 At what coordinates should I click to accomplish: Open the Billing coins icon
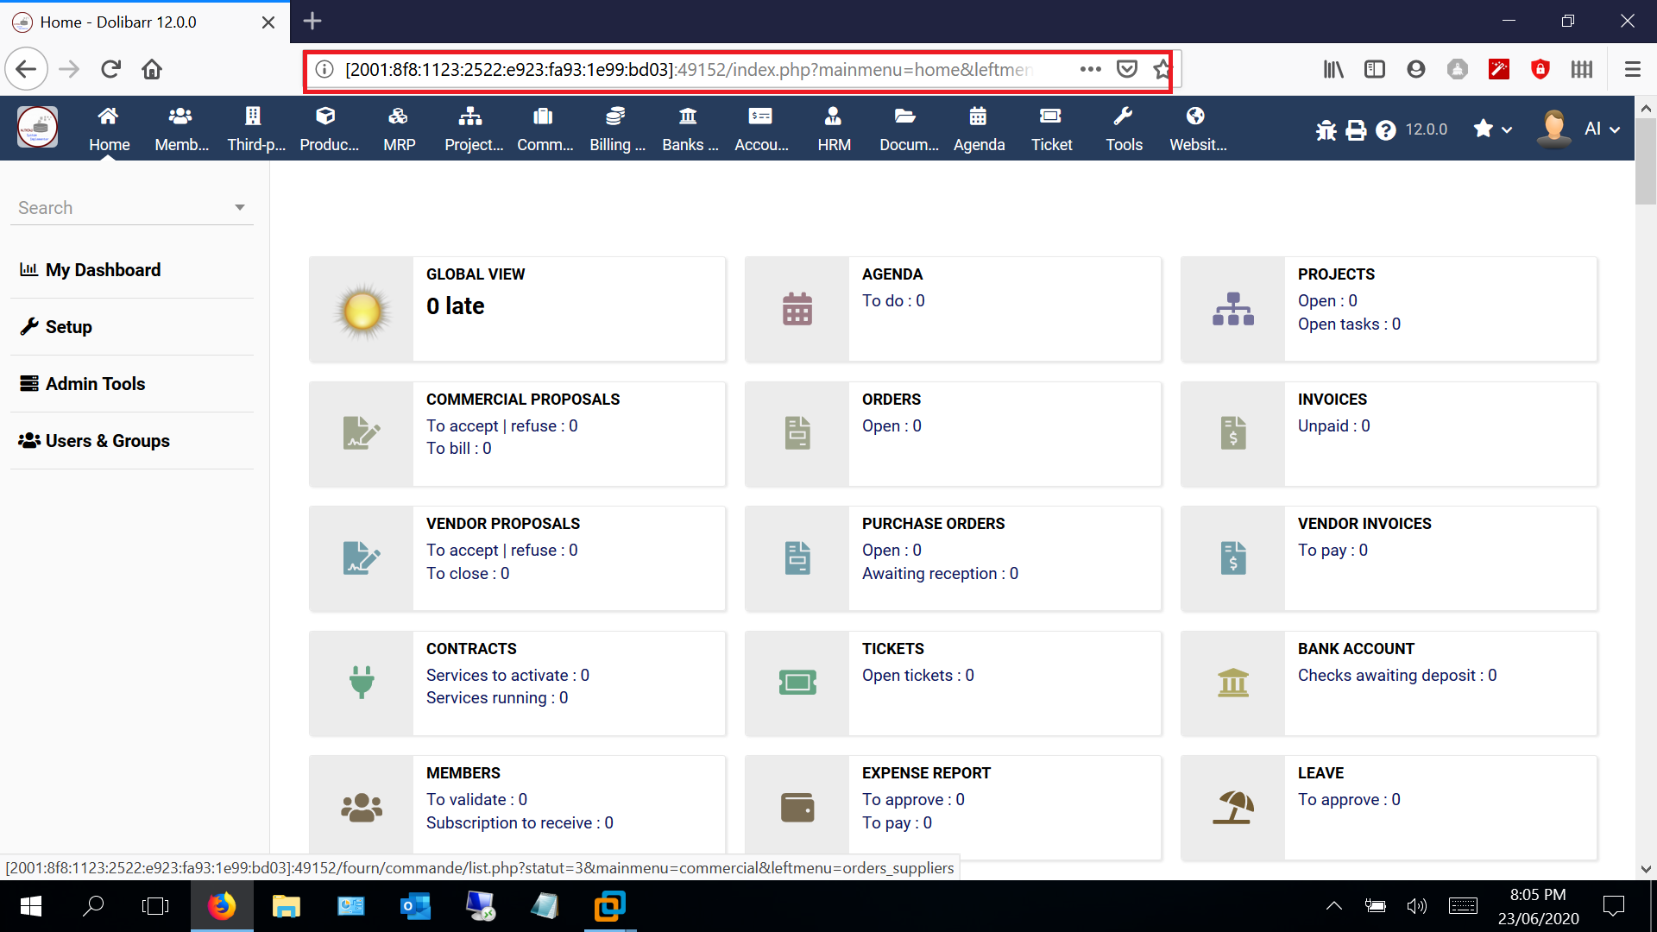click(x=615, y=116)
